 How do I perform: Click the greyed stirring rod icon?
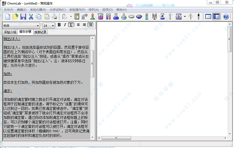point(191,16)
